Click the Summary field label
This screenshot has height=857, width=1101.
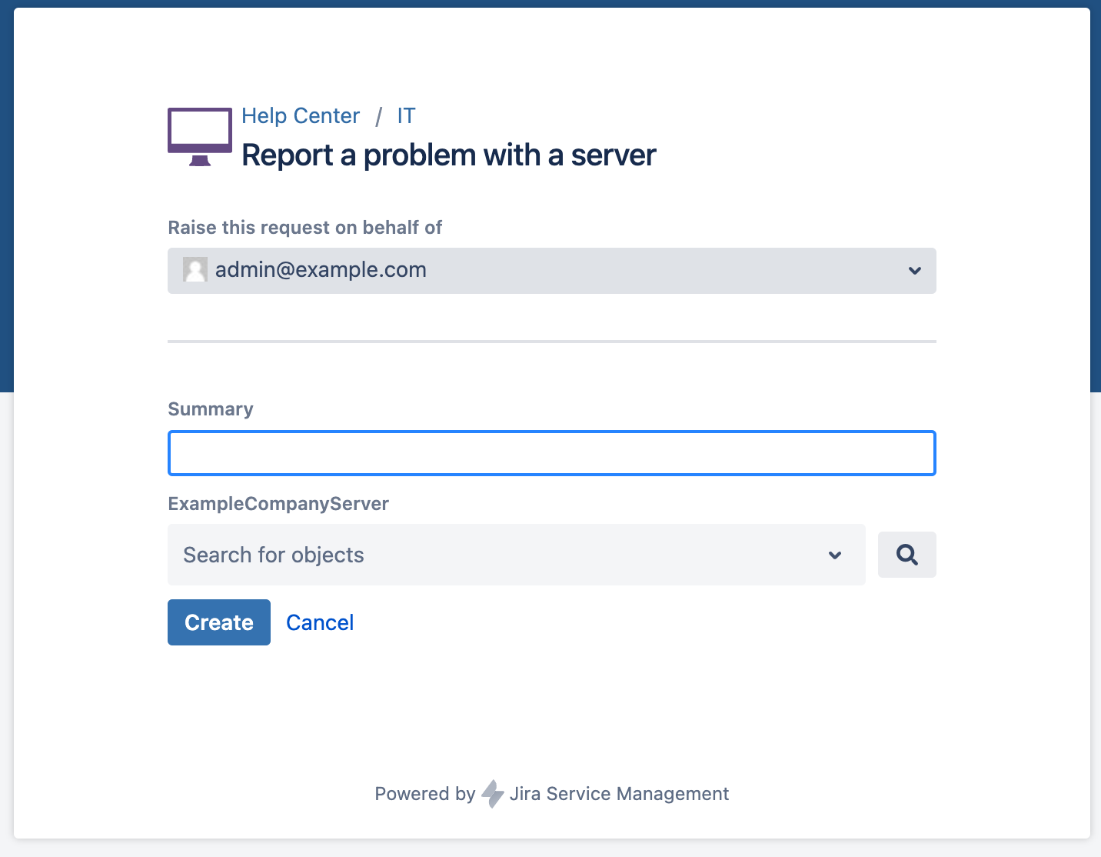pos(211,409)
